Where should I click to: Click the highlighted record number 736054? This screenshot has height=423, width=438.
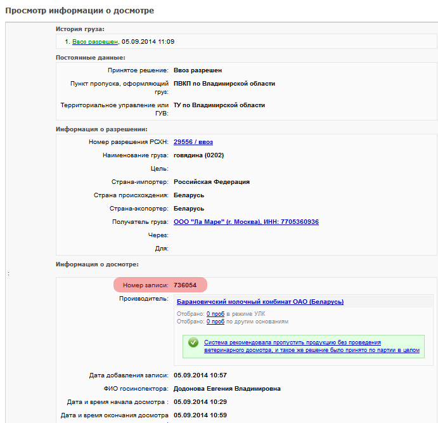185,286
